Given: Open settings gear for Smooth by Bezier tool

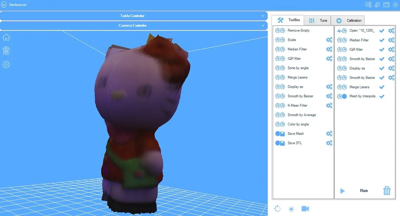Looking at the screenshot, I should click(x=329, y=96).
